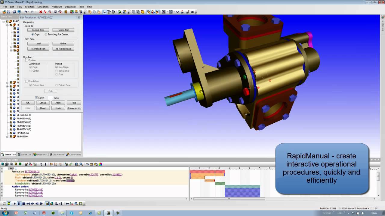Click the magnifier zoom icon in playback toolbar
385x216 pixels.
[x=76, y=204]
